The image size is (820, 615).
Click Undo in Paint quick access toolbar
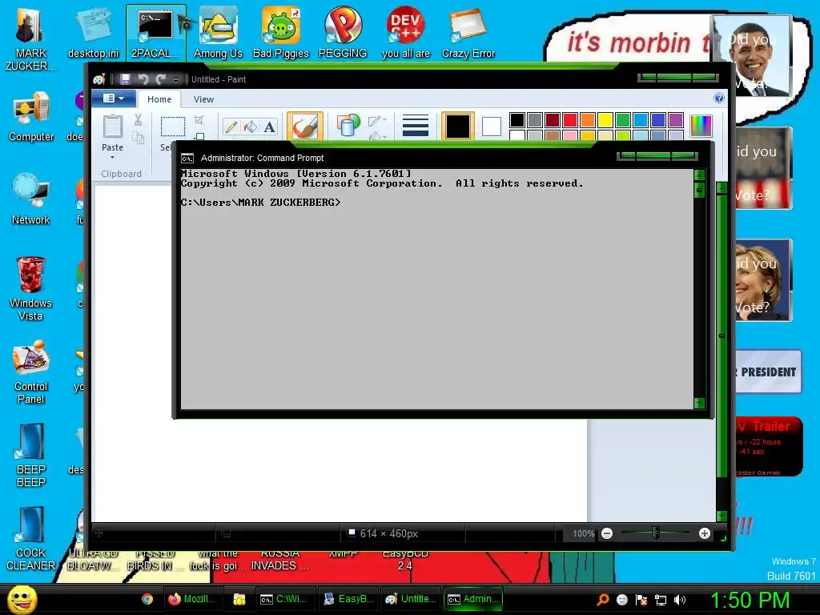click(143, 79)
